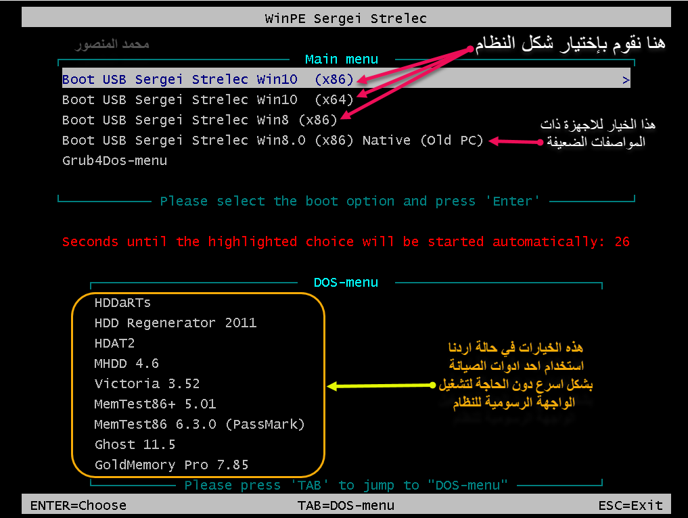This screenshot has height=518, width=688.
Task: Select Boot USB Sergei Strelec Win10 (x86)
Action: click(346, 78)
